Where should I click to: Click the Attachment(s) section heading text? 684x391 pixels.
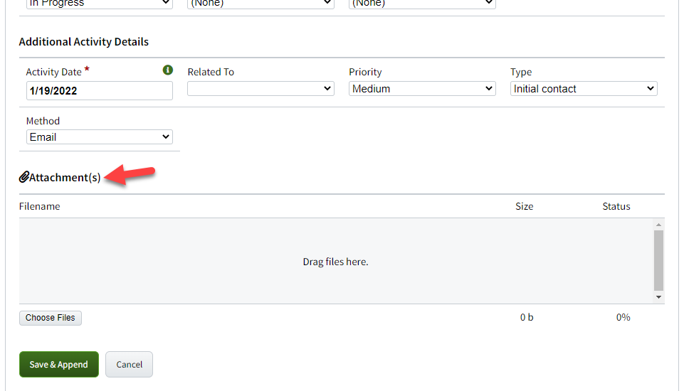(x=65, y=178)
